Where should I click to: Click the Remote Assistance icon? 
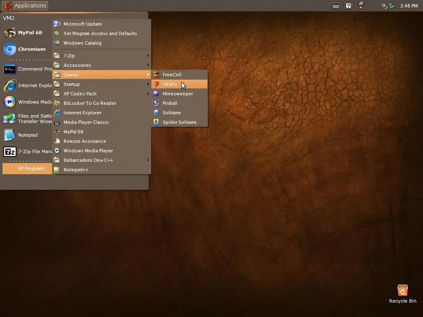tap(57, 141)
